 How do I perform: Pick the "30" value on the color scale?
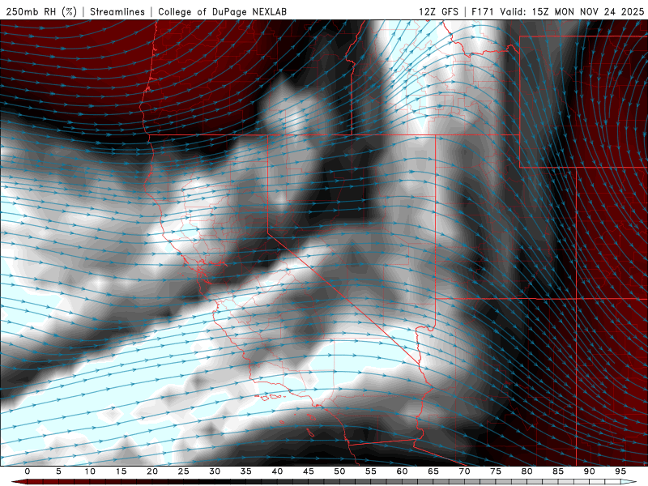click(x=215, y=471)
